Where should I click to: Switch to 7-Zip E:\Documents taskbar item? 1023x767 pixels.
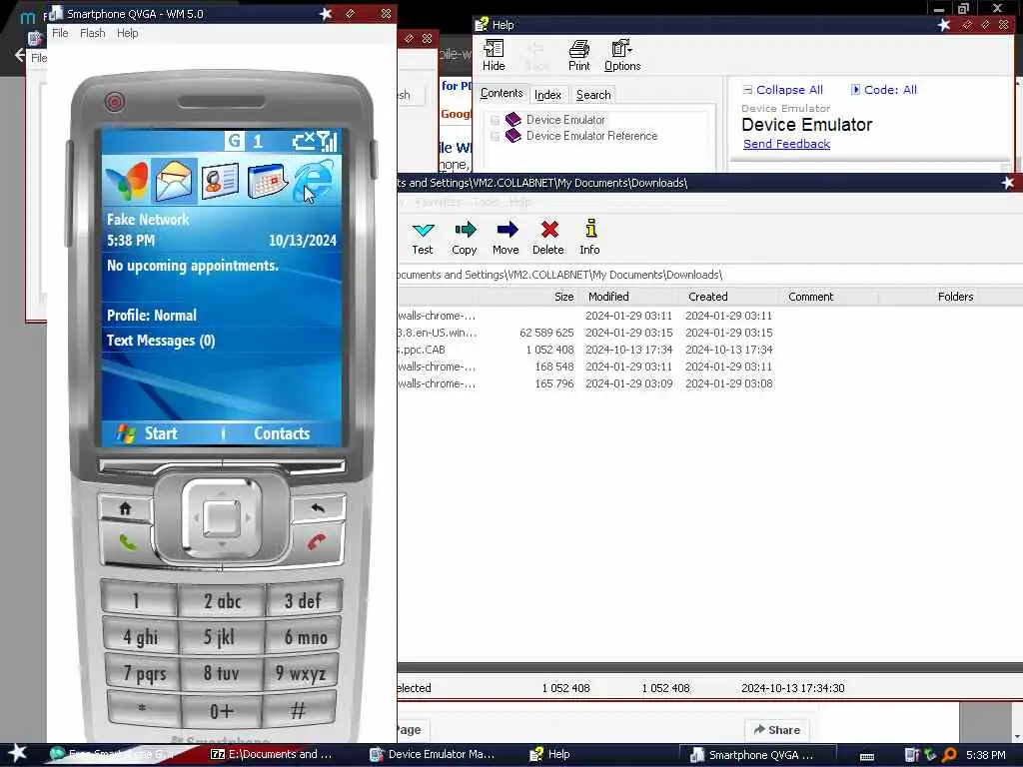272,754
